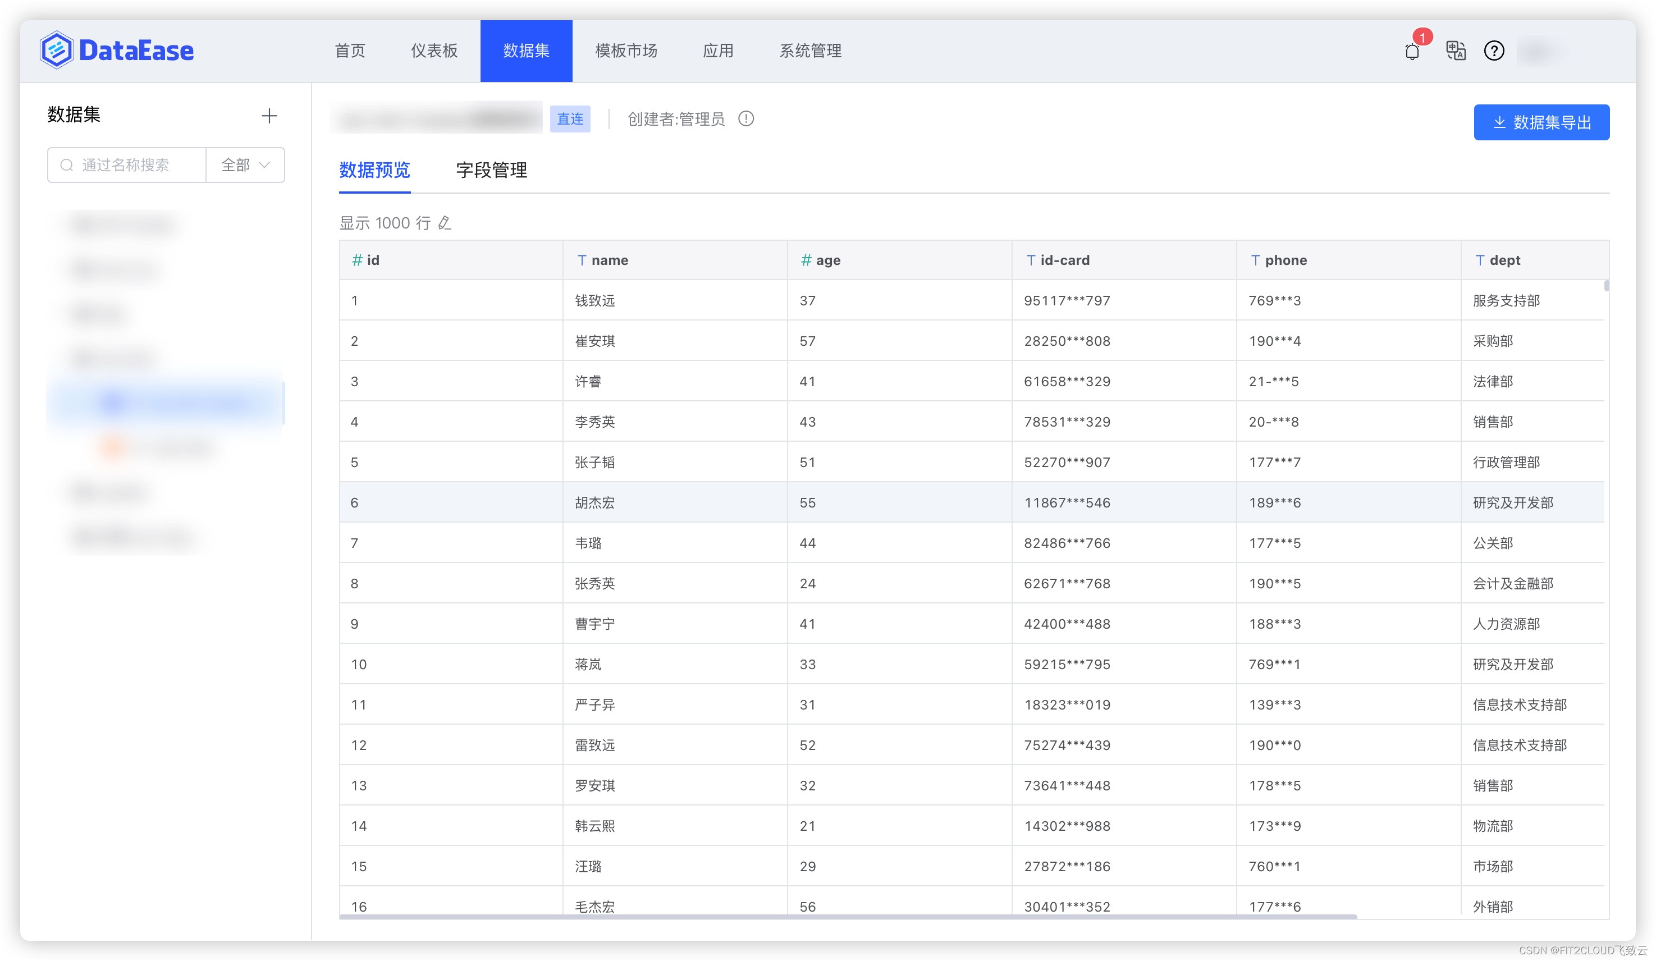Open 应用 in top navigation

[719, 51]
